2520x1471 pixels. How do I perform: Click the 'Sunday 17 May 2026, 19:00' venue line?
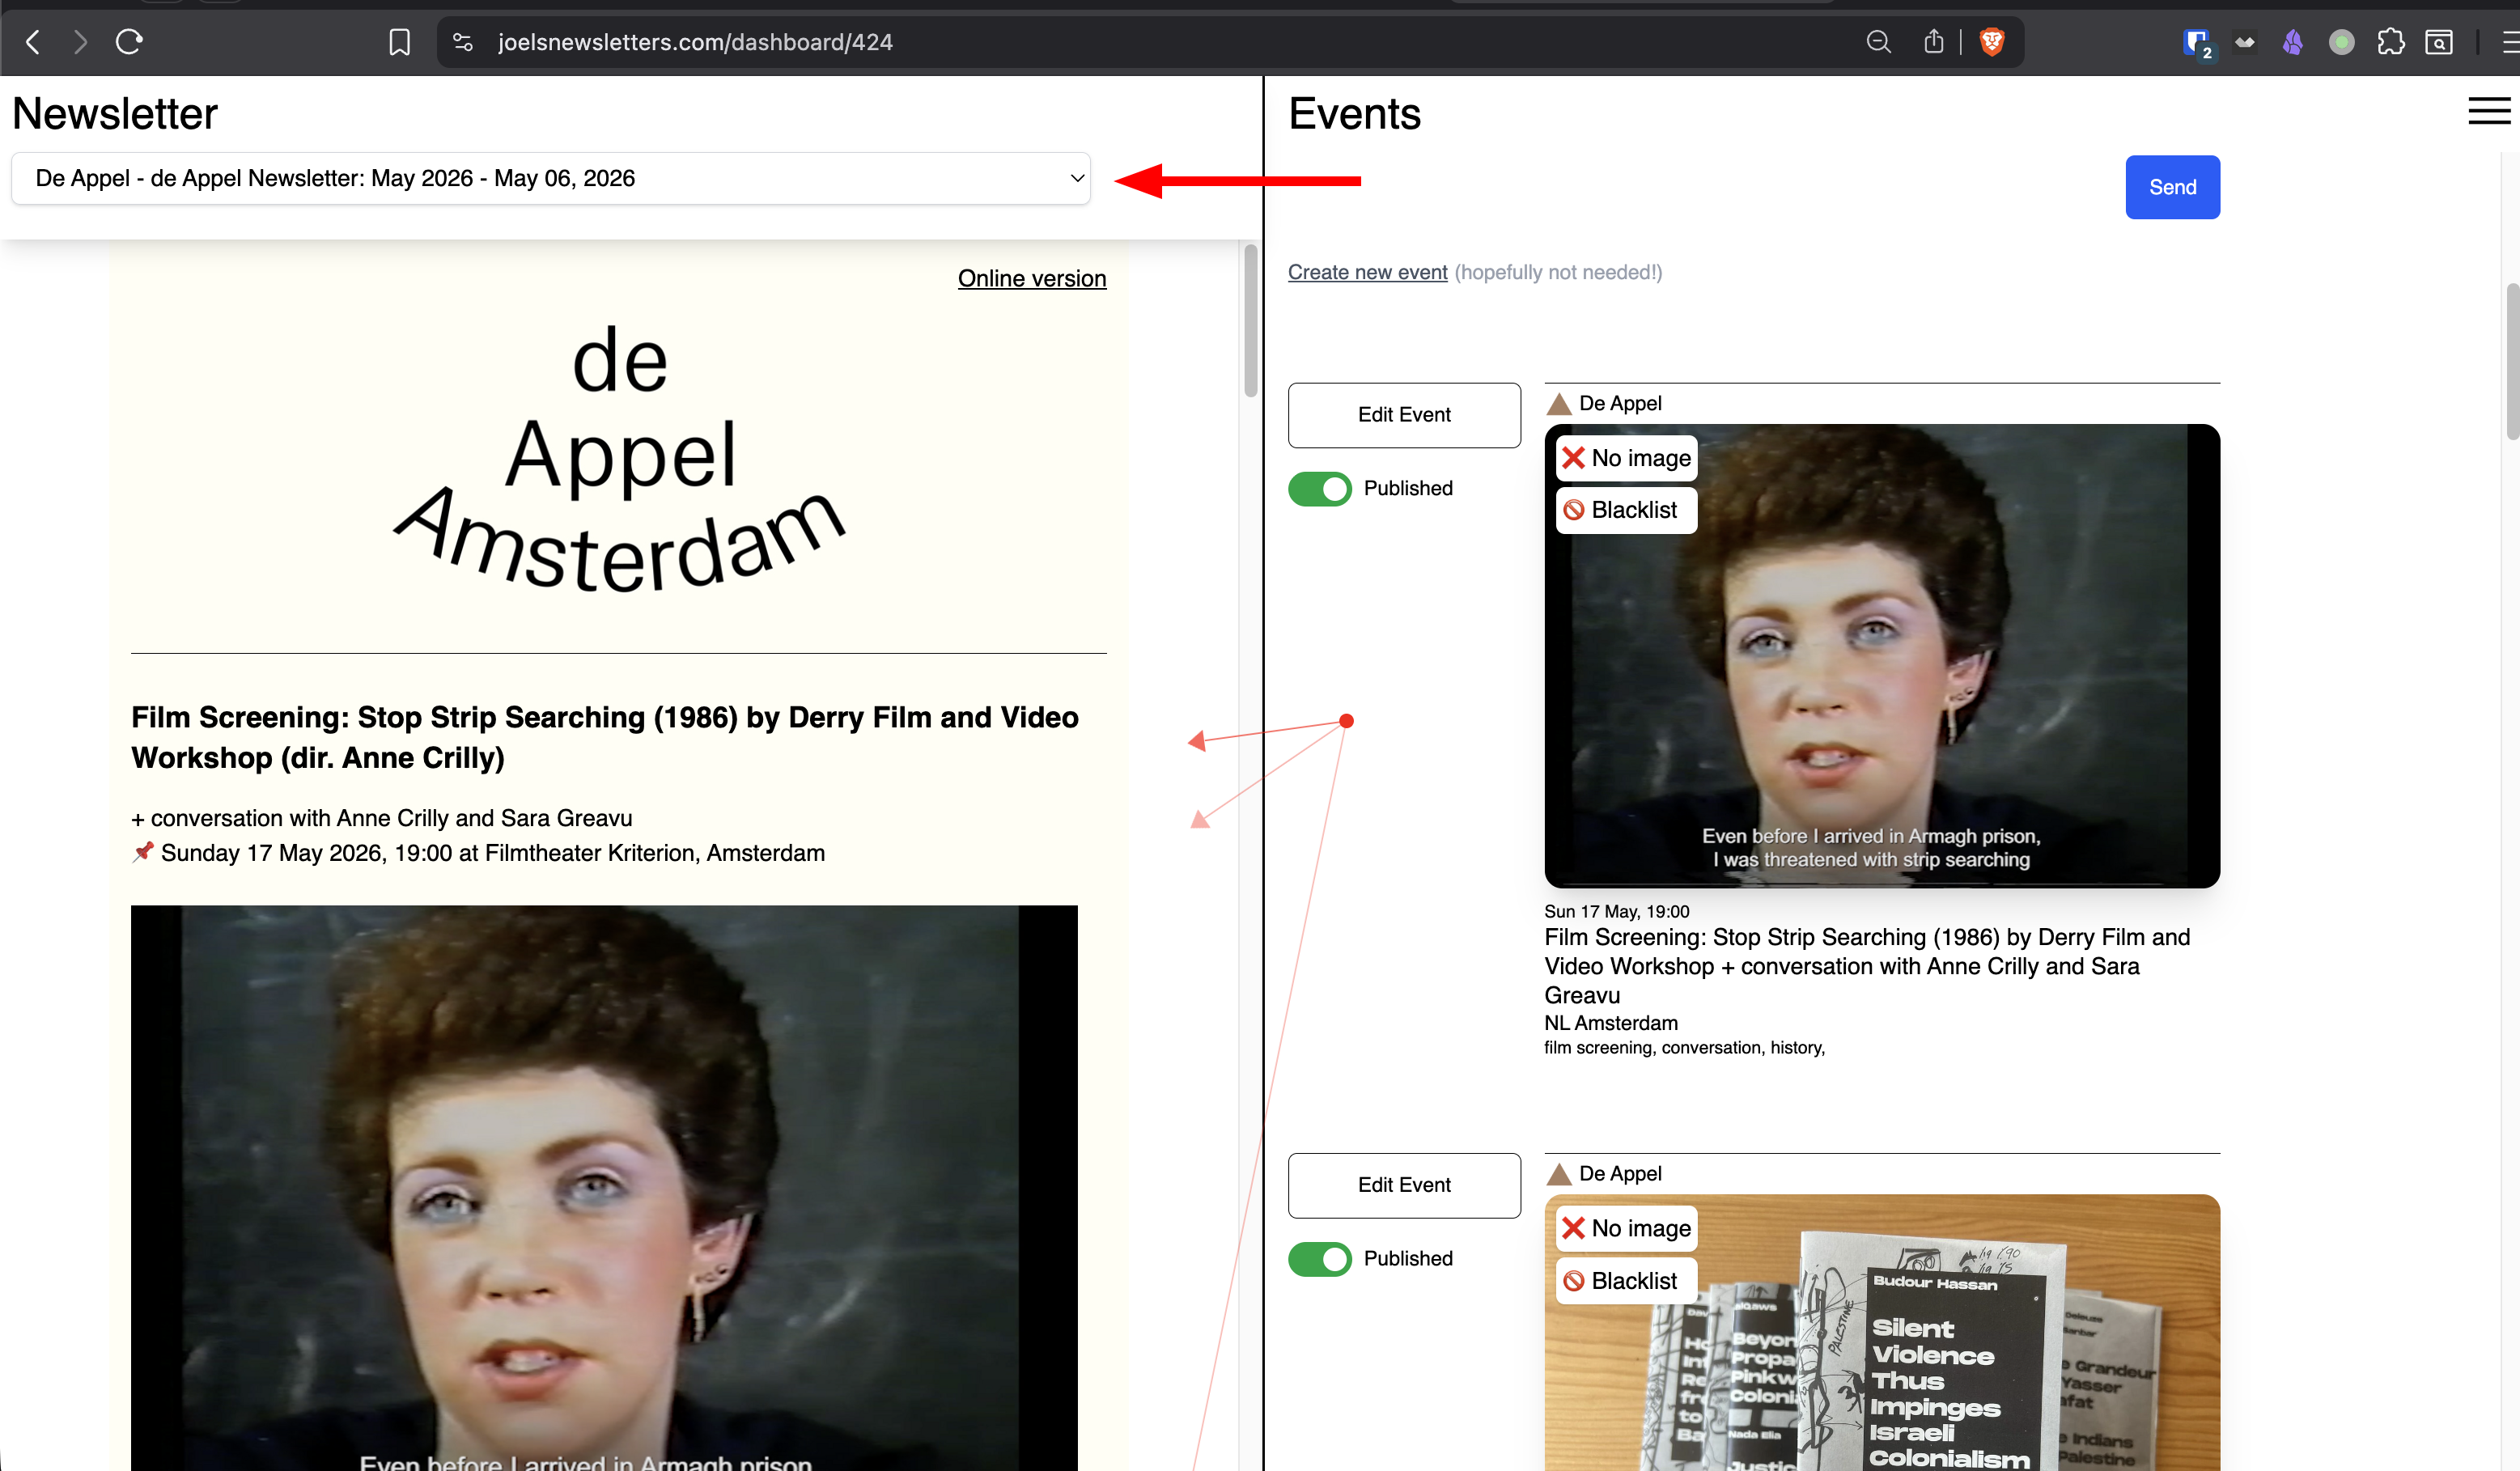tap(478, 853)
